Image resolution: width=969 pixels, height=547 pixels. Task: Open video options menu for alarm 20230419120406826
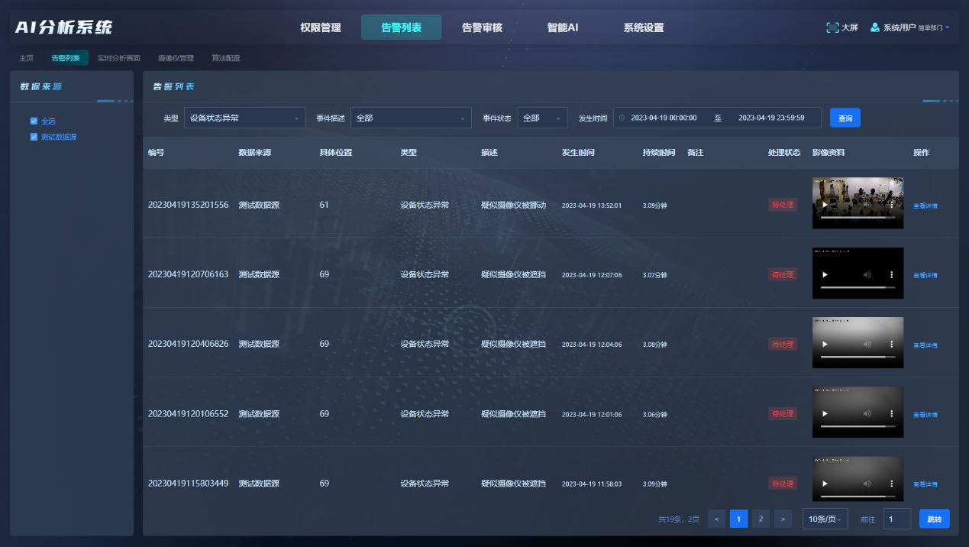891,345
